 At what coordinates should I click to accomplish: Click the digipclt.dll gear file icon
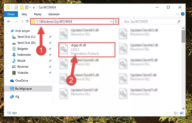[64, 49]
